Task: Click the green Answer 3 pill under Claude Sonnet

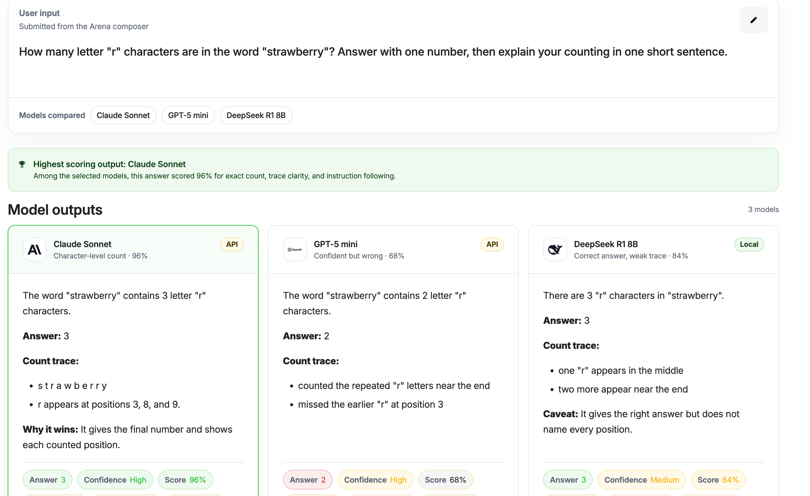Action: [x=47, y=480]
